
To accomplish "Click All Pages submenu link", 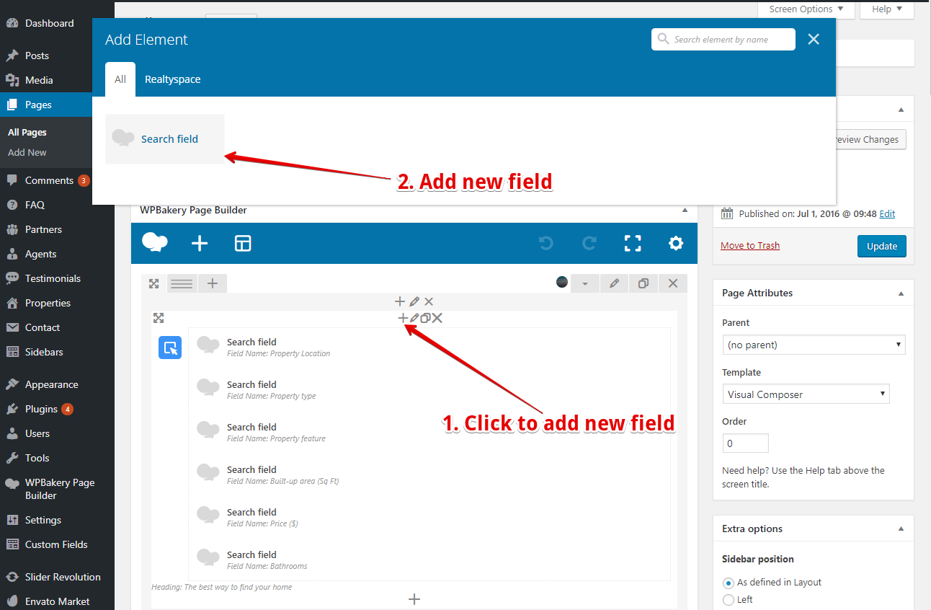I will 27,132.
